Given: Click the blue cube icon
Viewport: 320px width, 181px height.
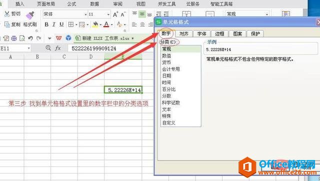Looking at the screenshot, I should point(68,38).
